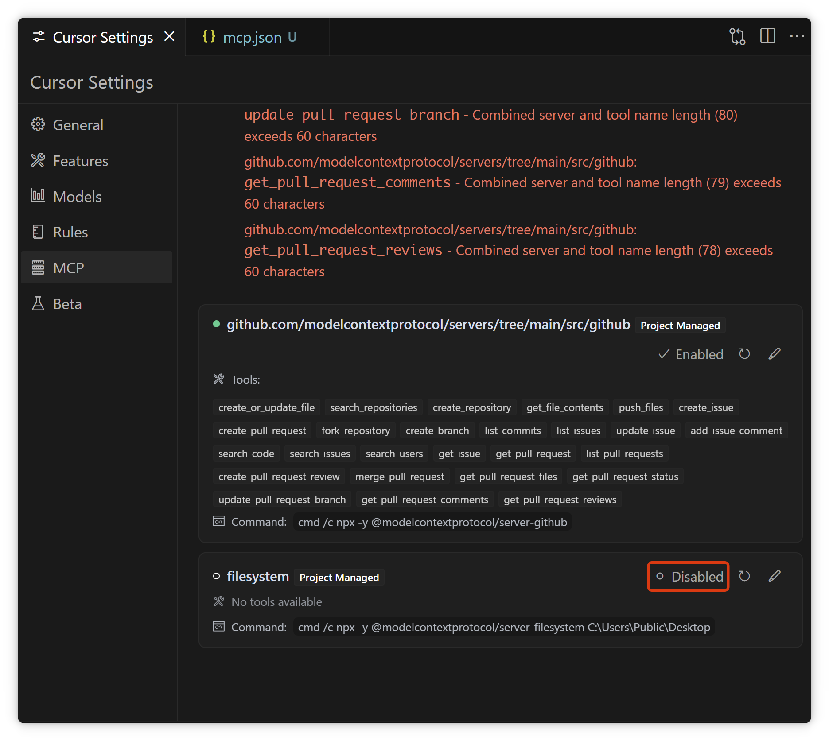The image size is (829, 741).
Task: Open the General settings section
Action: tap(78, 125)
